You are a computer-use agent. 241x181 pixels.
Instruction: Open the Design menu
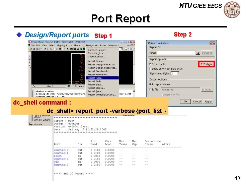click(x=90, y=45)
